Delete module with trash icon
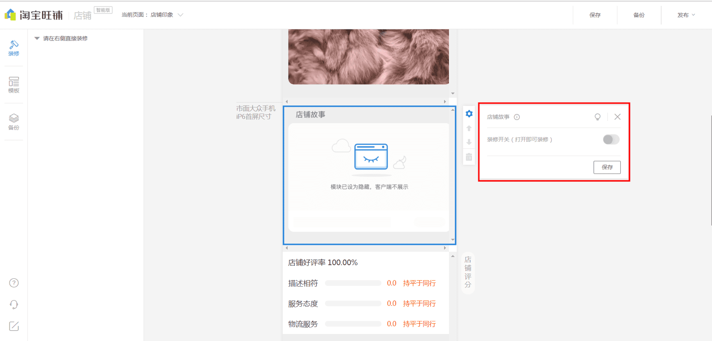 pos(469,157)
